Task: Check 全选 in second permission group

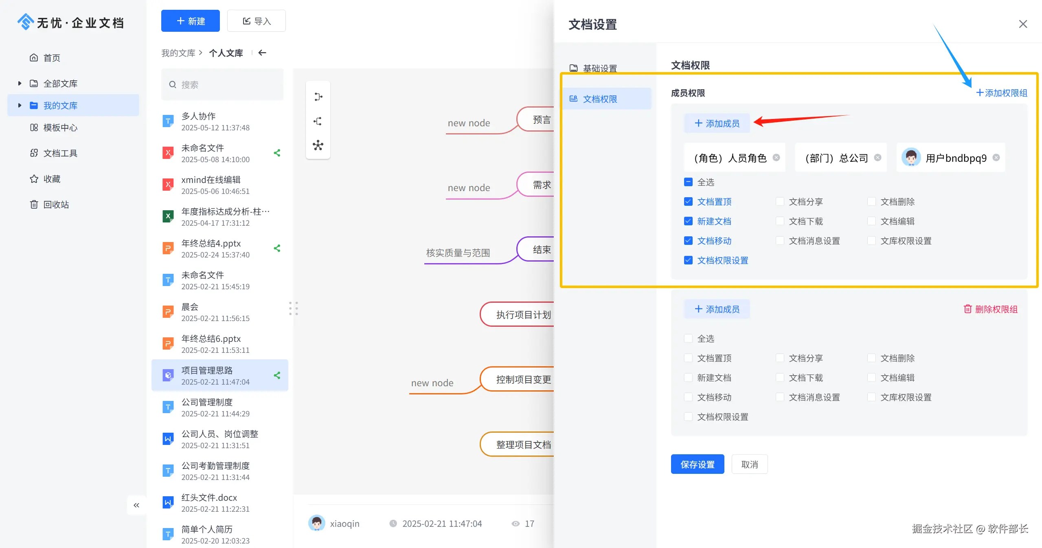Action: tap(688, 339)
